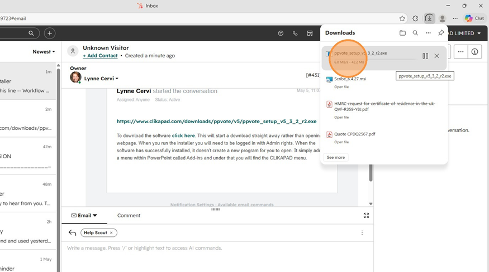
Task: Cancel the ppvote_setup download
Action: (x=436, y=56)
